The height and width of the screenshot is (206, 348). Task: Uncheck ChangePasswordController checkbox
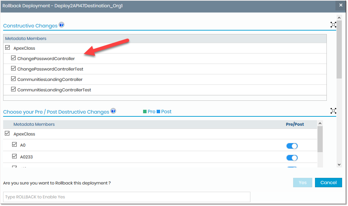14,58
